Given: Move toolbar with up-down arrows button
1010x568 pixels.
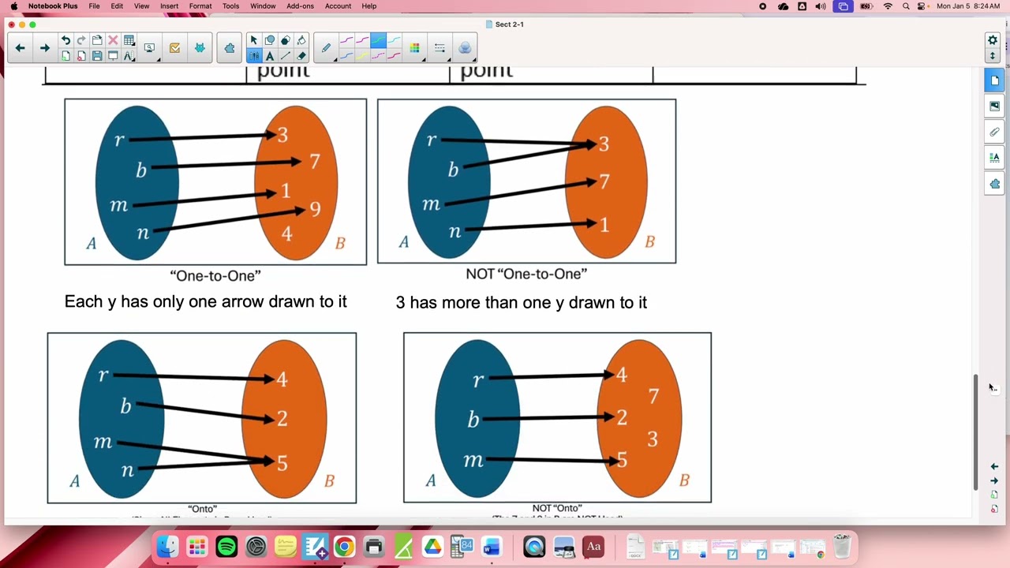Looking at the screenshot, I should pyautogui.click(x=993, y=56).
